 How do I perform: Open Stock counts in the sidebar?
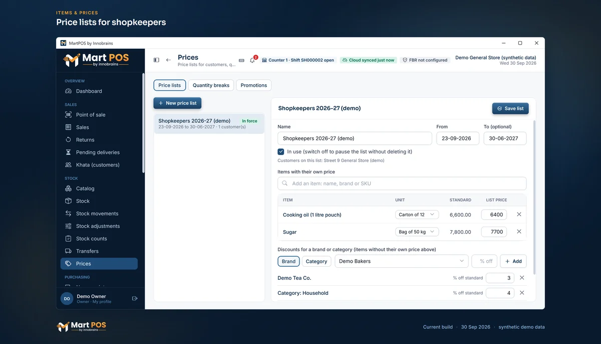99,239
